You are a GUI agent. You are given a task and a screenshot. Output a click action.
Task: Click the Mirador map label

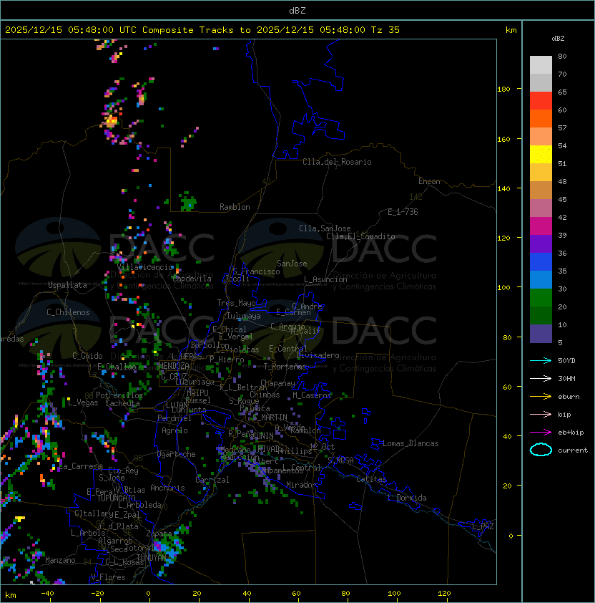point(302,485)
